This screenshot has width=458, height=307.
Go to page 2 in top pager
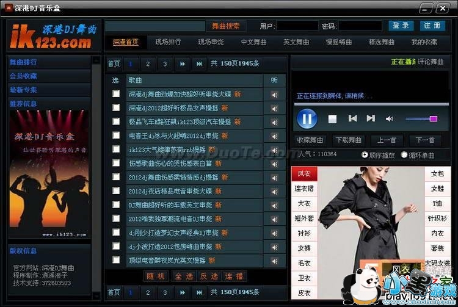(148, 63)
